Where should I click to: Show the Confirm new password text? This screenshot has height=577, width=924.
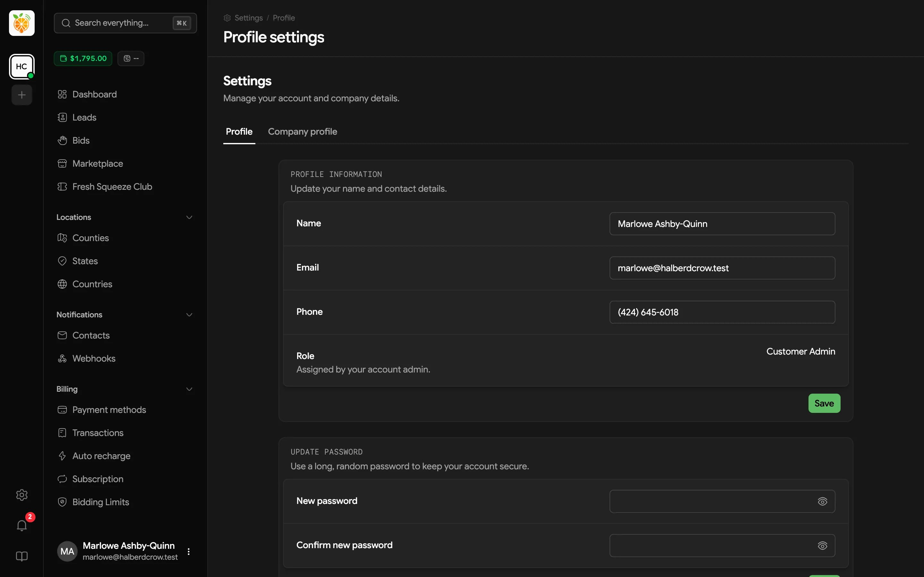click(x=822, y=546)
